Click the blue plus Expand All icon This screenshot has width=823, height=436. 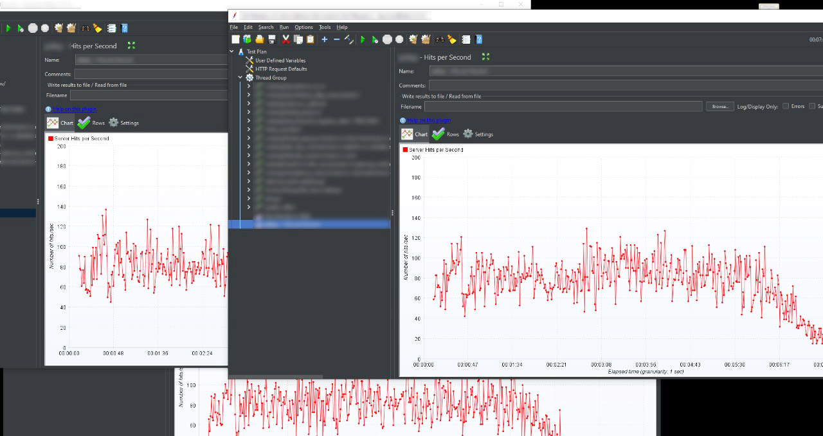point(325,39)
